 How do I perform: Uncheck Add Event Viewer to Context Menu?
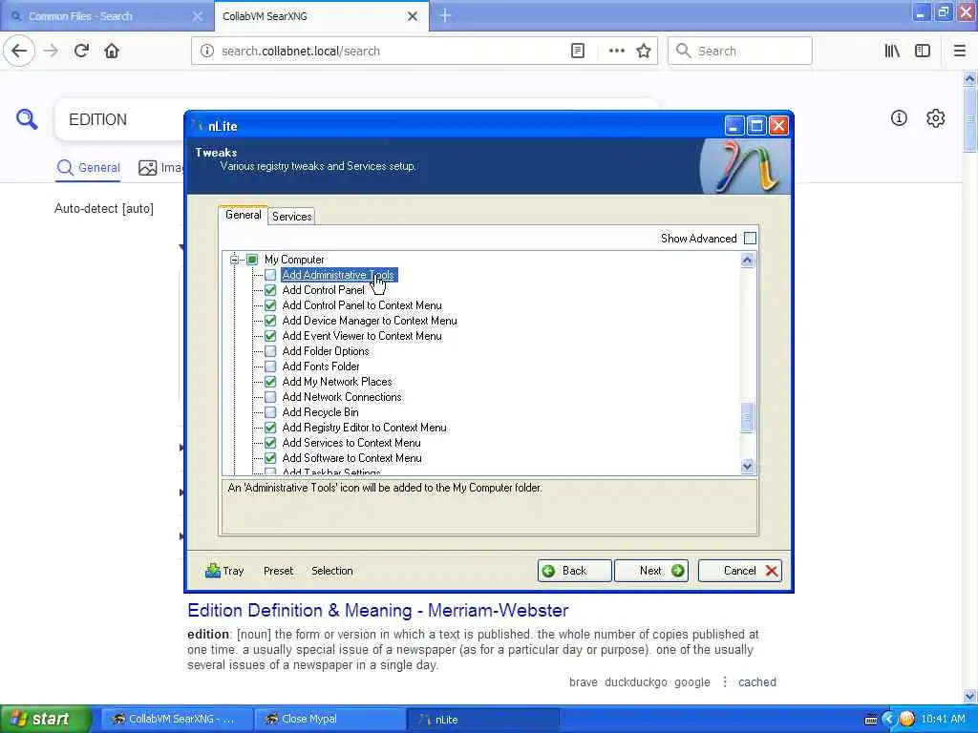pos(270,336)
